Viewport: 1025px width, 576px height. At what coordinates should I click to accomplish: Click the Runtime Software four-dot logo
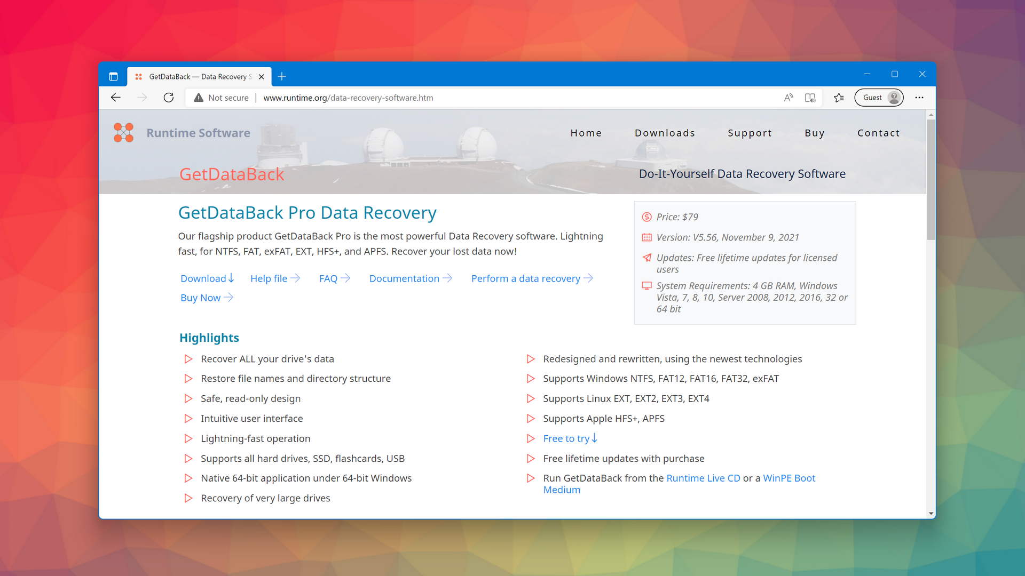[x=123, y=132]
